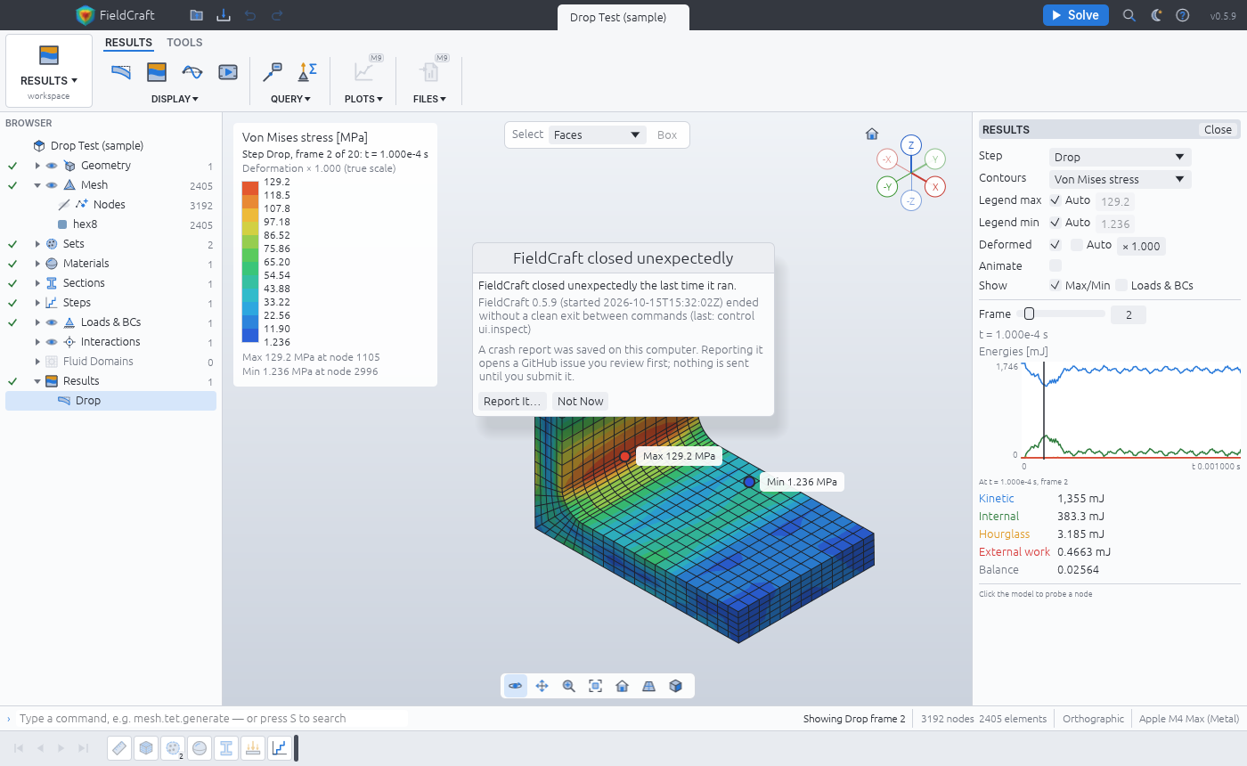
Task: Open the Select Faces dropdown
Action: [x=597, y=135]
